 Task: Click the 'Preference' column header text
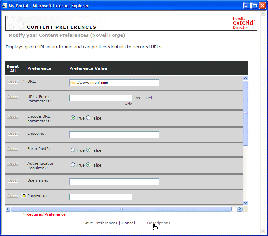[39, 68]
